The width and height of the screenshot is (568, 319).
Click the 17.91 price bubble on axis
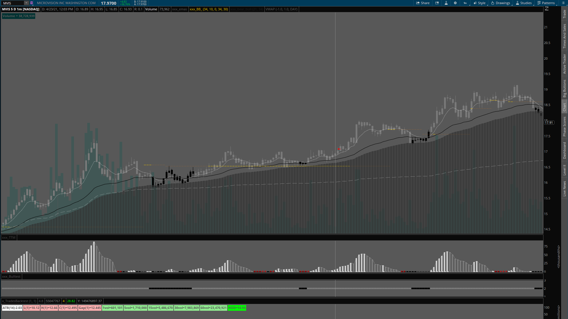549,123
